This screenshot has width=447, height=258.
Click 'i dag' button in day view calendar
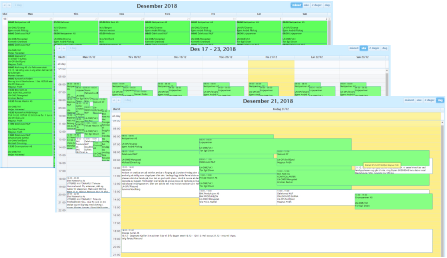[x=128, y=100]
